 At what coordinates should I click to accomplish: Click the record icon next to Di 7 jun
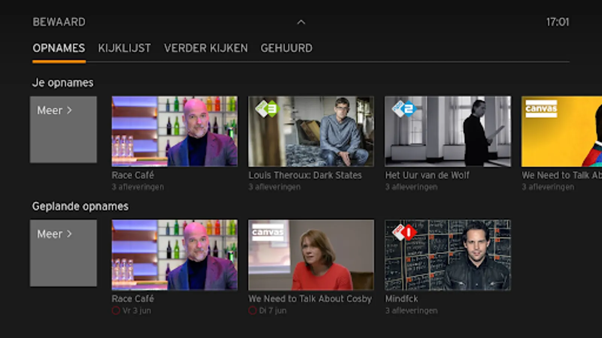pyautogui.click(x=252, y=311)
